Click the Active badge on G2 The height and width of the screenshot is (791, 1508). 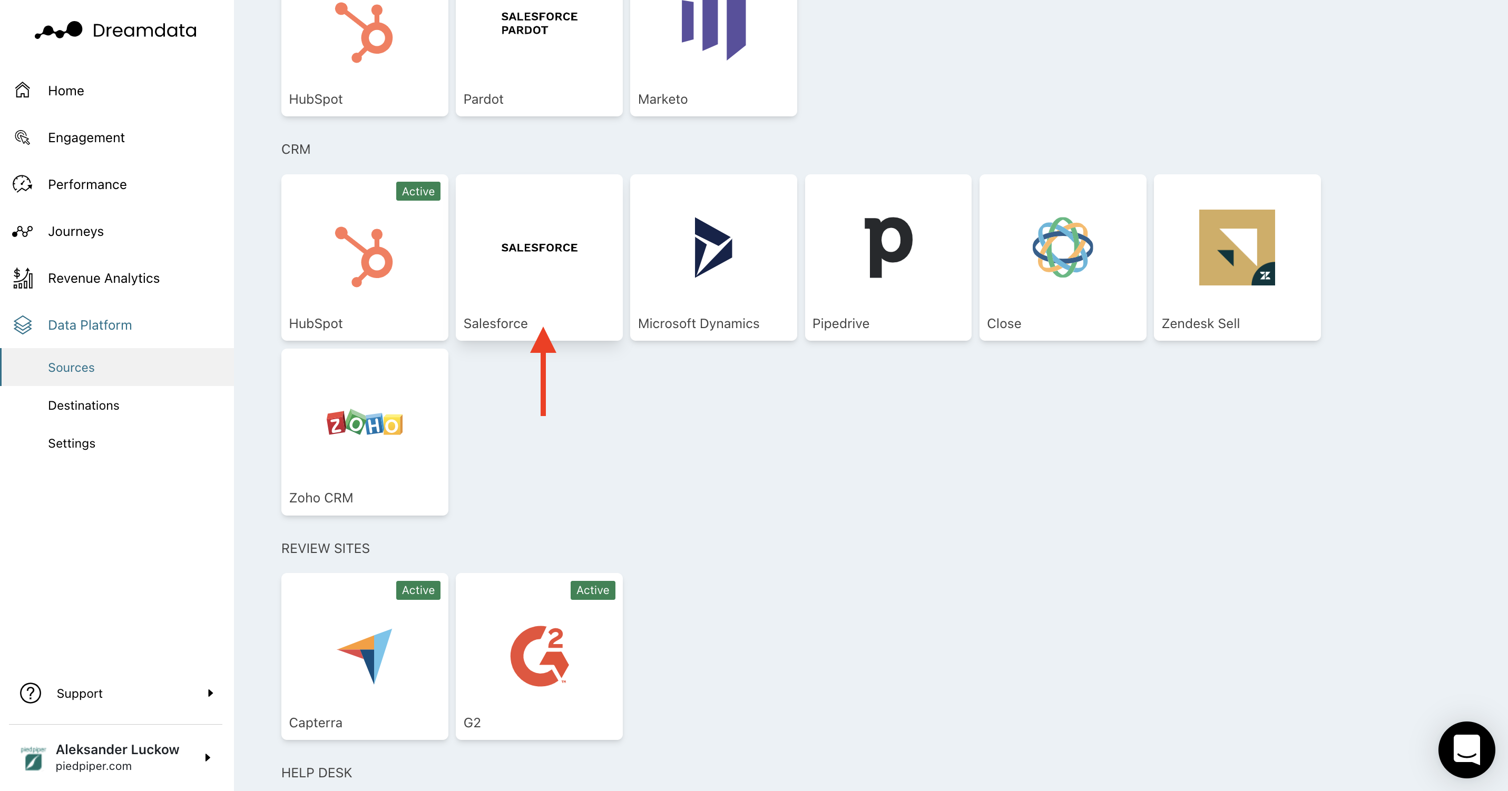592,590
